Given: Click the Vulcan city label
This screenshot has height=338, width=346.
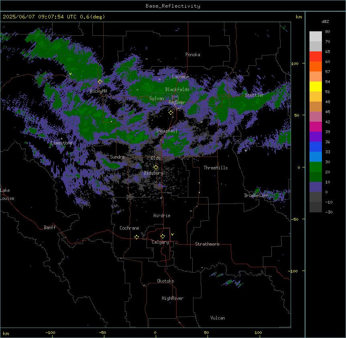Looking at the screenshot, I should pyautogui.click(x=218, y=318).
